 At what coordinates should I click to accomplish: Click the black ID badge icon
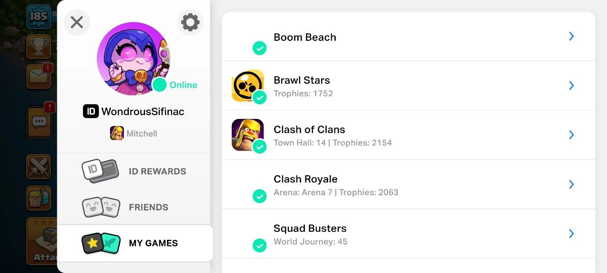(91, 111)
